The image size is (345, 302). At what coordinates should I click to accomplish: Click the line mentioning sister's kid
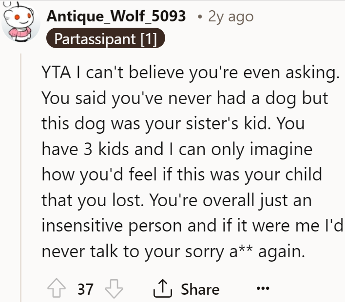tap(173, 124)
